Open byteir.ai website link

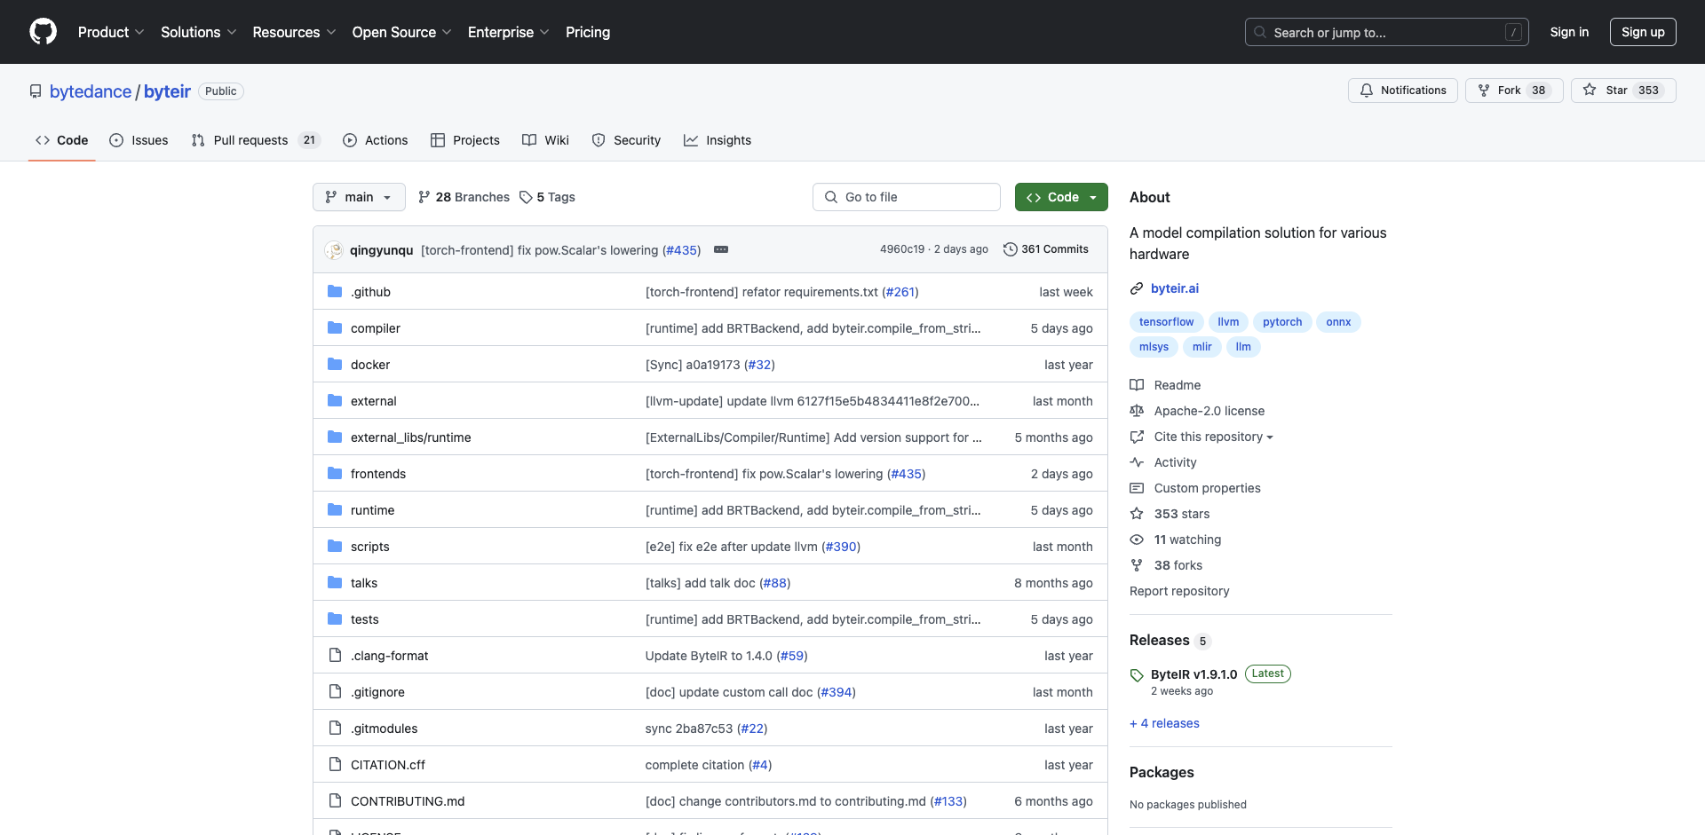point(1174,288)
